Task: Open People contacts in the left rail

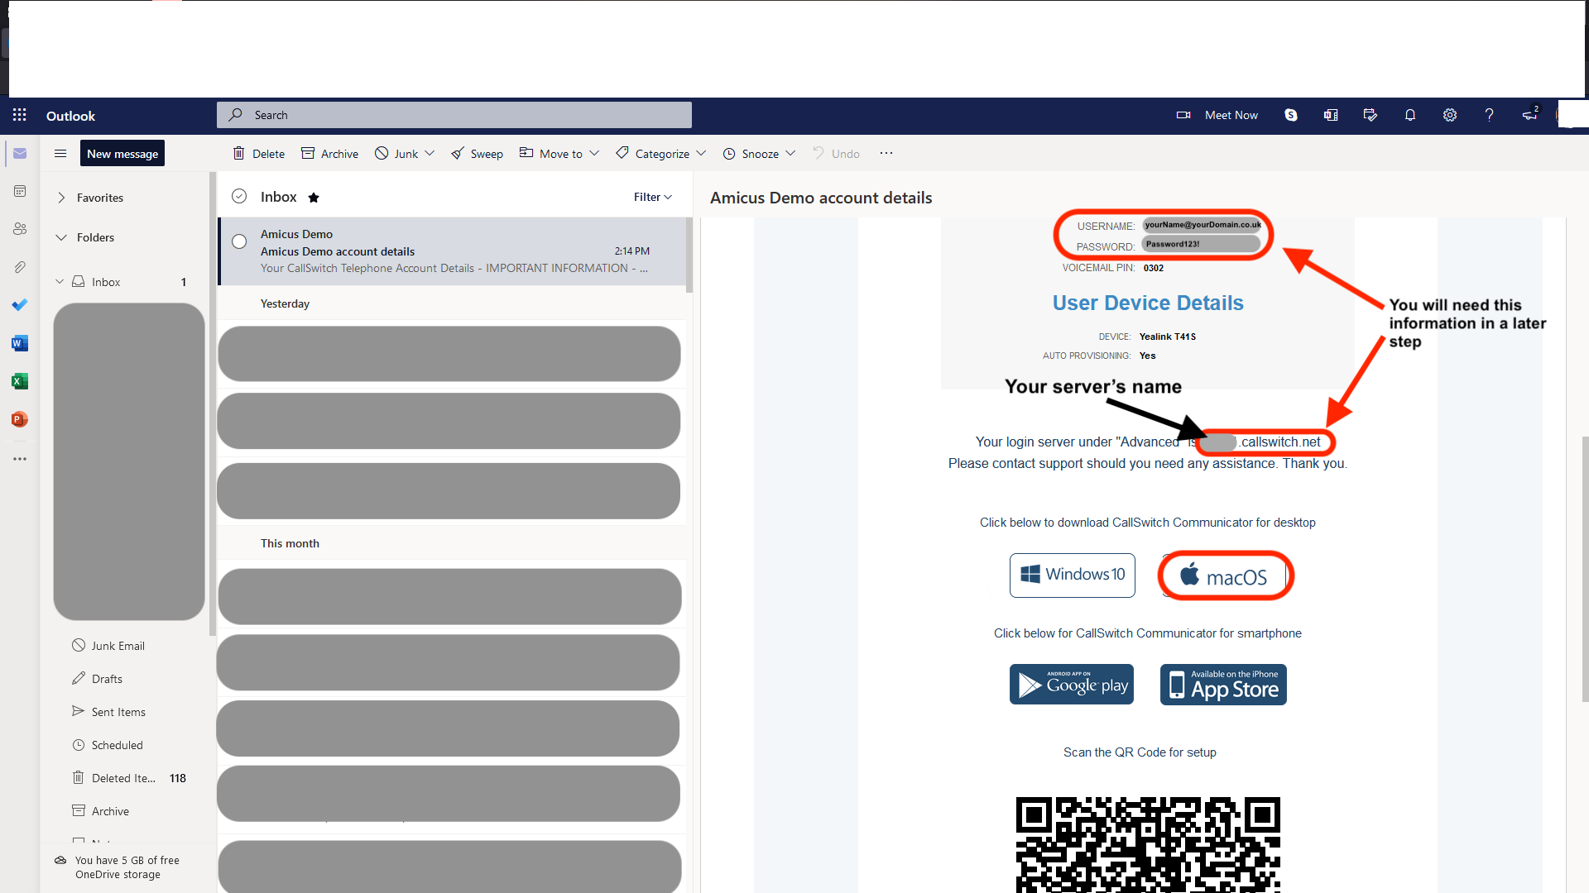Action: (20, 229)
